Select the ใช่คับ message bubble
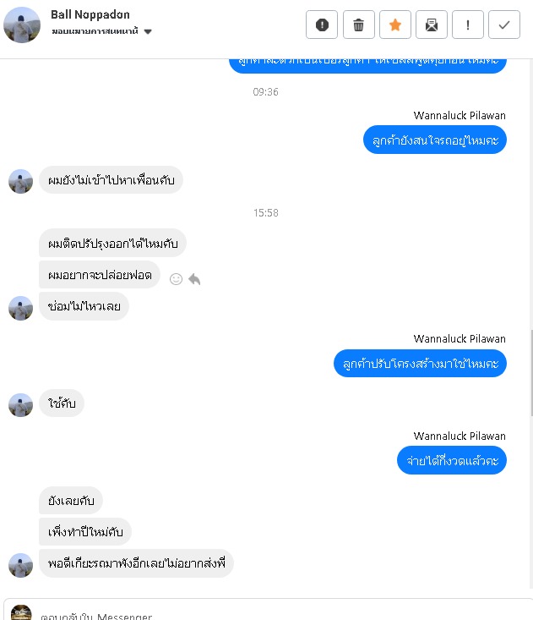Screen dimensions: 533x620 (x=62, y=403)
